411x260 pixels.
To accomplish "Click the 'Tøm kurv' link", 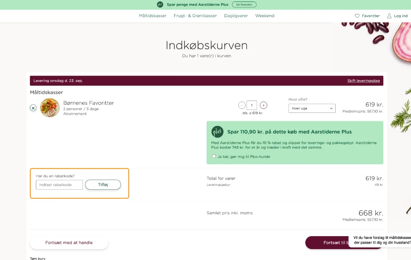I will pos(38,259).
